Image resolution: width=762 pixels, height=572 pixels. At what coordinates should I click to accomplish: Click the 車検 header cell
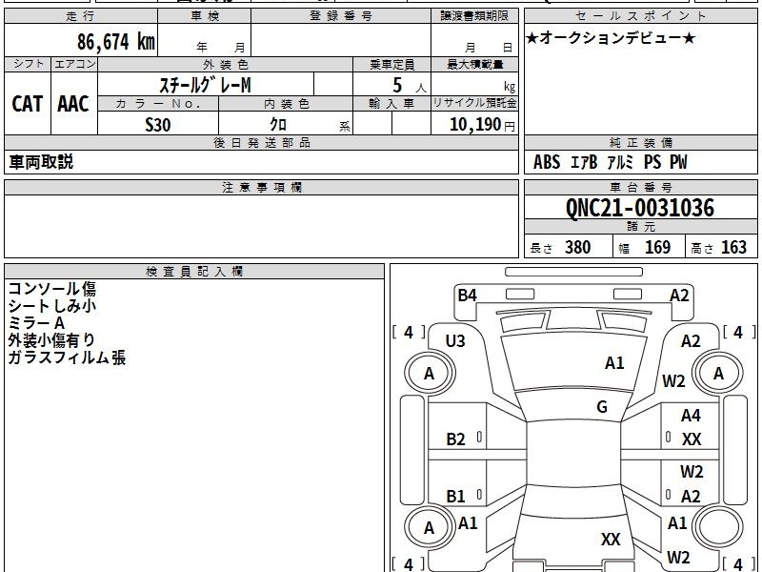(x=205, y=16)
